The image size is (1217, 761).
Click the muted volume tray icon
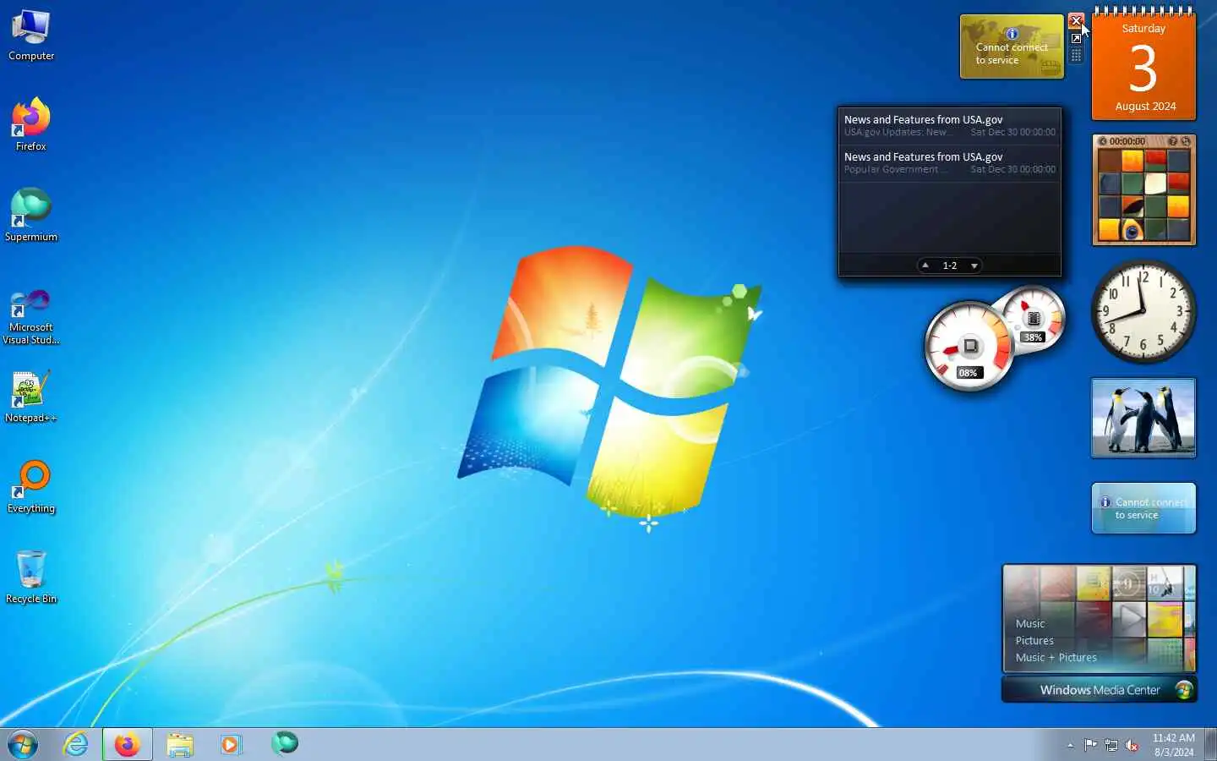click(1132, 745)
